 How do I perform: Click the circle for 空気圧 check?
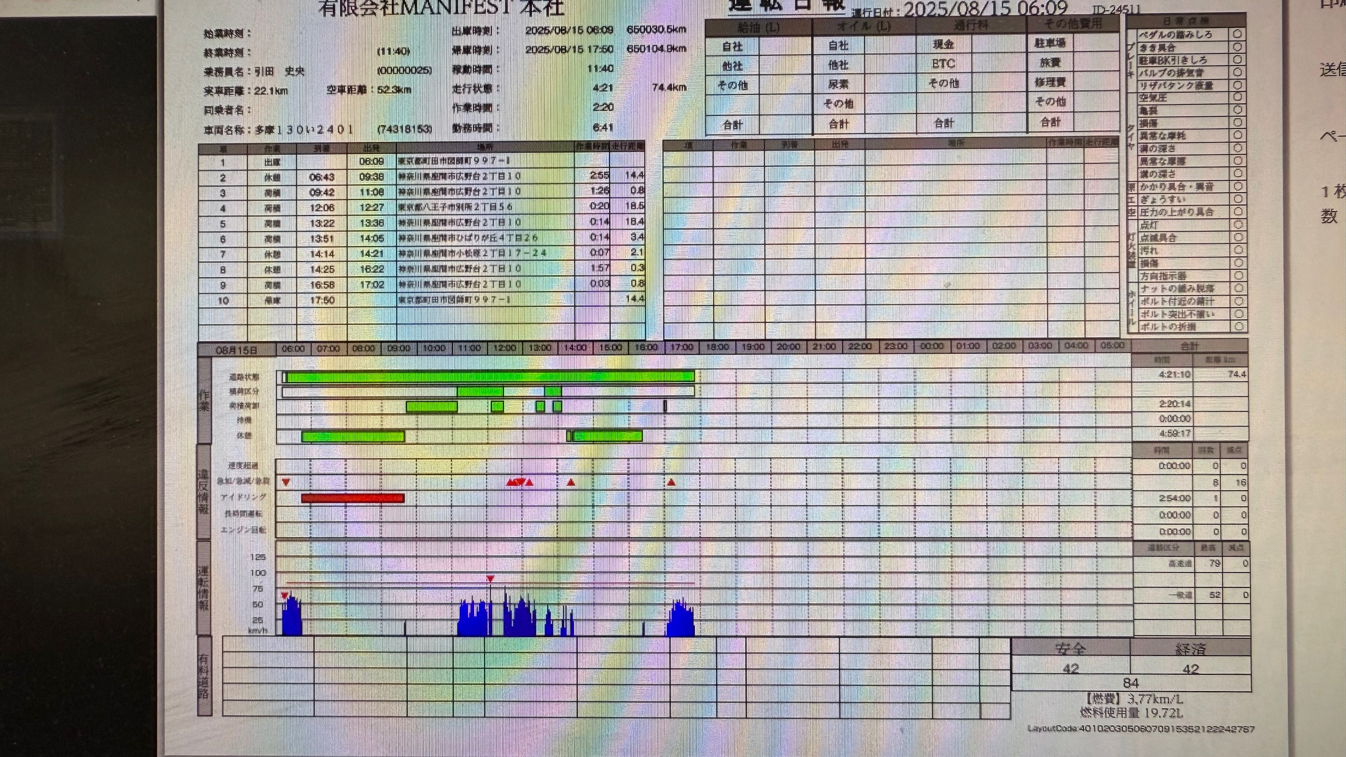(1237, 97)
